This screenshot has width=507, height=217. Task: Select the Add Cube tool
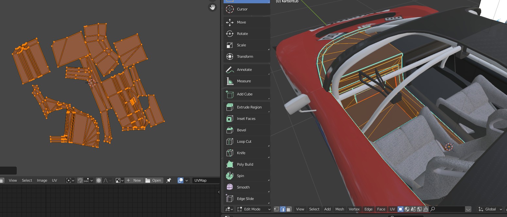(247, 94)
